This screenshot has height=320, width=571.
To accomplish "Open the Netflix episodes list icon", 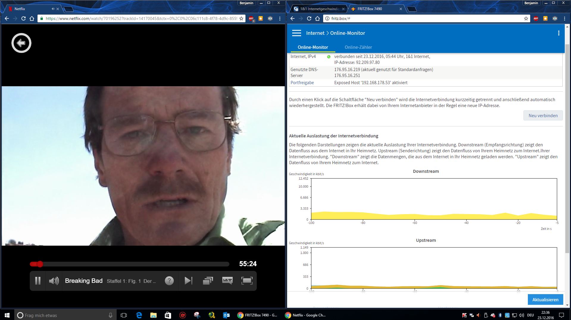I will tap(208, 281).
